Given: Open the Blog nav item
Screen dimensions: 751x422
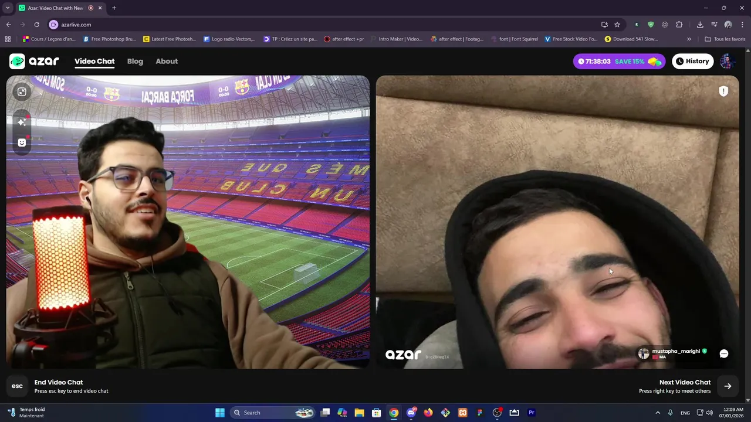Looking at the screenshot, I should 135,61.
